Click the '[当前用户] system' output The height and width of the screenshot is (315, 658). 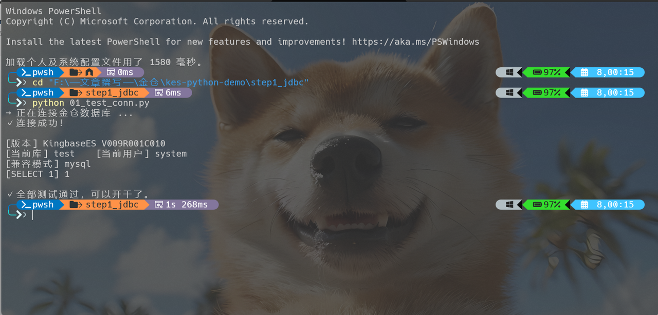(x=141, y=153)
